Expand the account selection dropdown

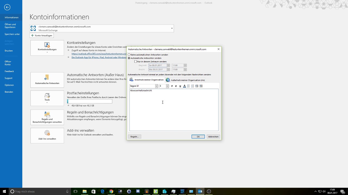click(172, 28)
